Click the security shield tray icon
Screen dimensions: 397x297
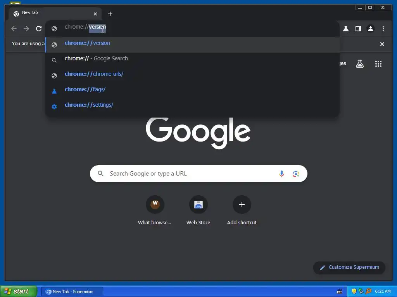pos(354,292)
